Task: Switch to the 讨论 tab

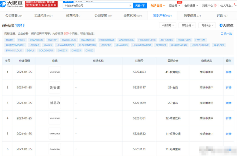Action: [222, 16]
